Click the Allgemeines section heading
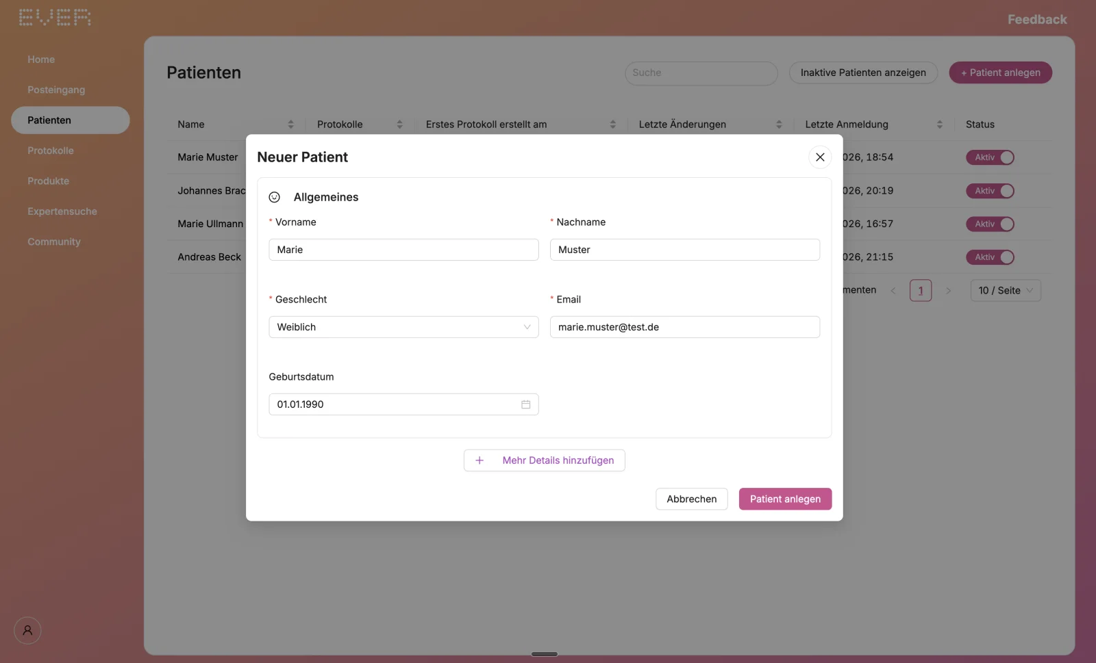 click(326, 197)
